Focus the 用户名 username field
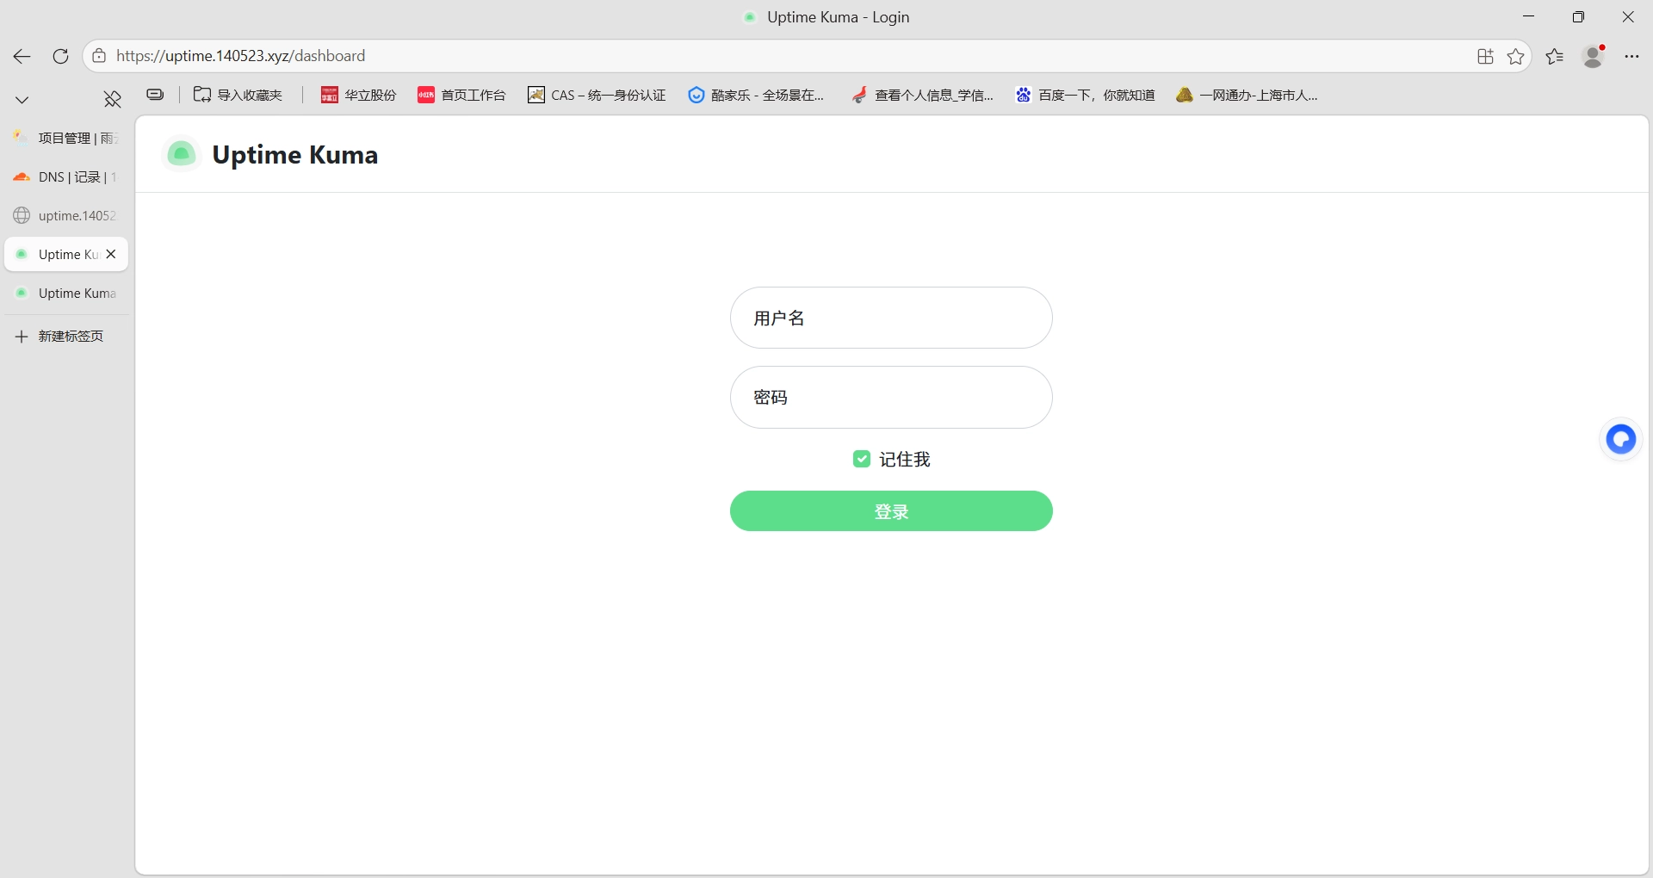 tap(891, 318)
